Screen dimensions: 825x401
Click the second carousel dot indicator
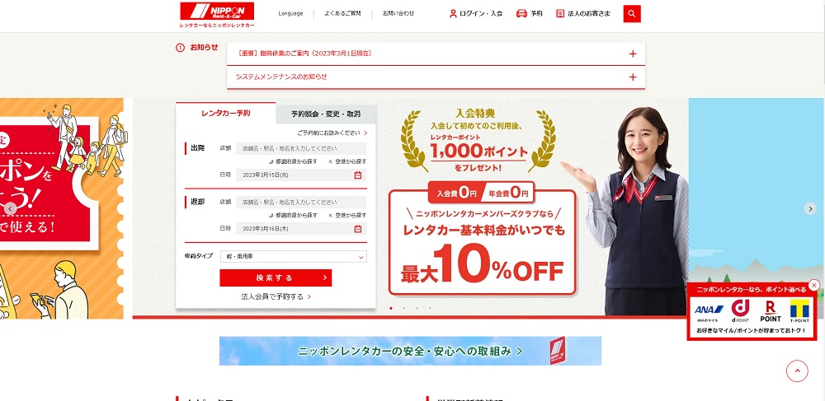point(403,308)
